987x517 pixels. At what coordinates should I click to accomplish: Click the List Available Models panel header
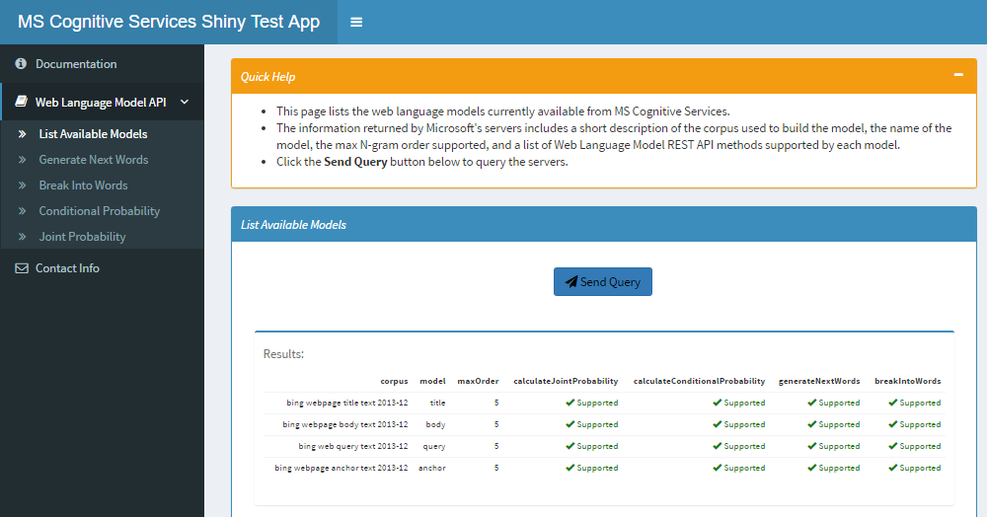click(x=592, y=225)
